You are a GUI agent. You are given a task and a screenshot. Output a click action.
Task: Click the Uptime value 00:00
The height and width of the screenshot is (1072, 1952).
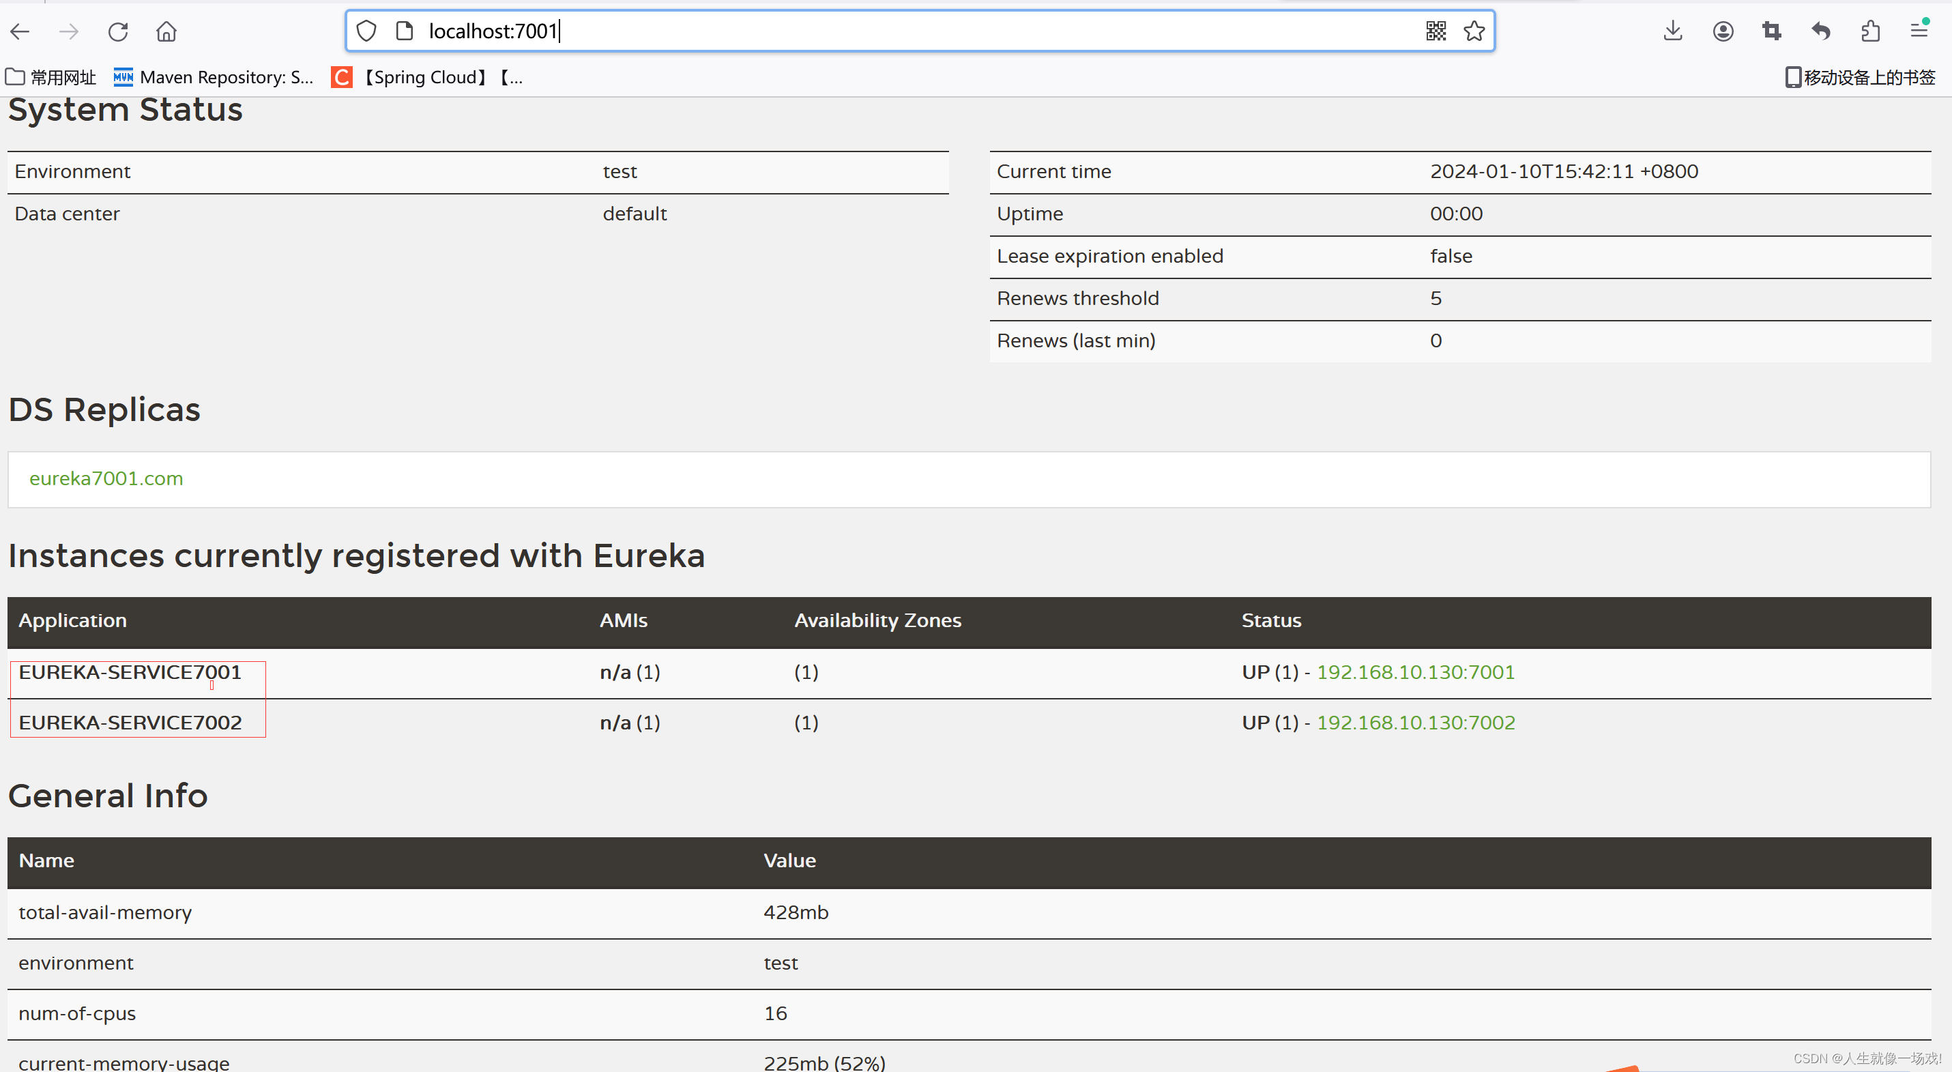pos(1457,214)
